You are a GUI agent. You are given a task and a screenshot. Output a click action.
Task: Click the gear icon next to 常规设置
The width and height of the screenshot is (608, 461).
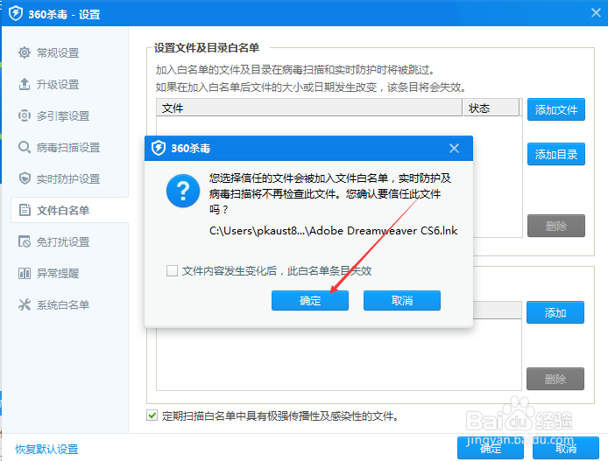(x=25, y=52)
